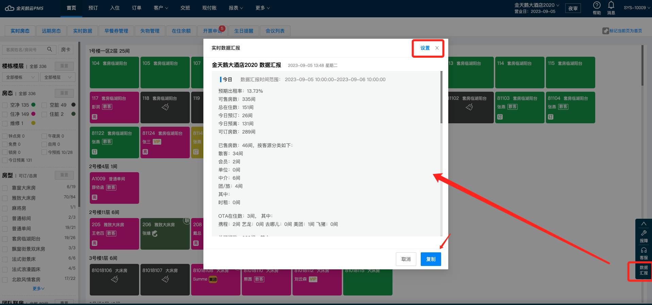Image resolution: width=652 pixels, height=305 pixels.
Task: Click 重置 next to 房态
Action: (x=64, y=93)
